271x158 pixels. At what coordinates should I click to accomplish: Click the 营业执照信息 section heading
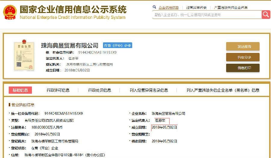point(23,105)
